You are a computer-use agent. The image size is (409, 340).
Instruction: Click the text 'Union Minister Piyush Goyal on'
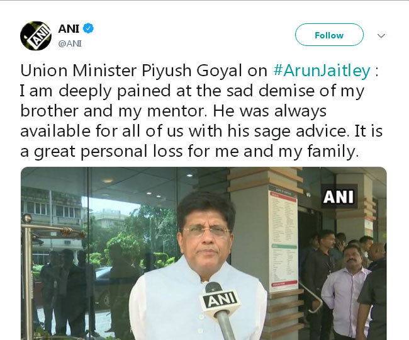(143, 71)
